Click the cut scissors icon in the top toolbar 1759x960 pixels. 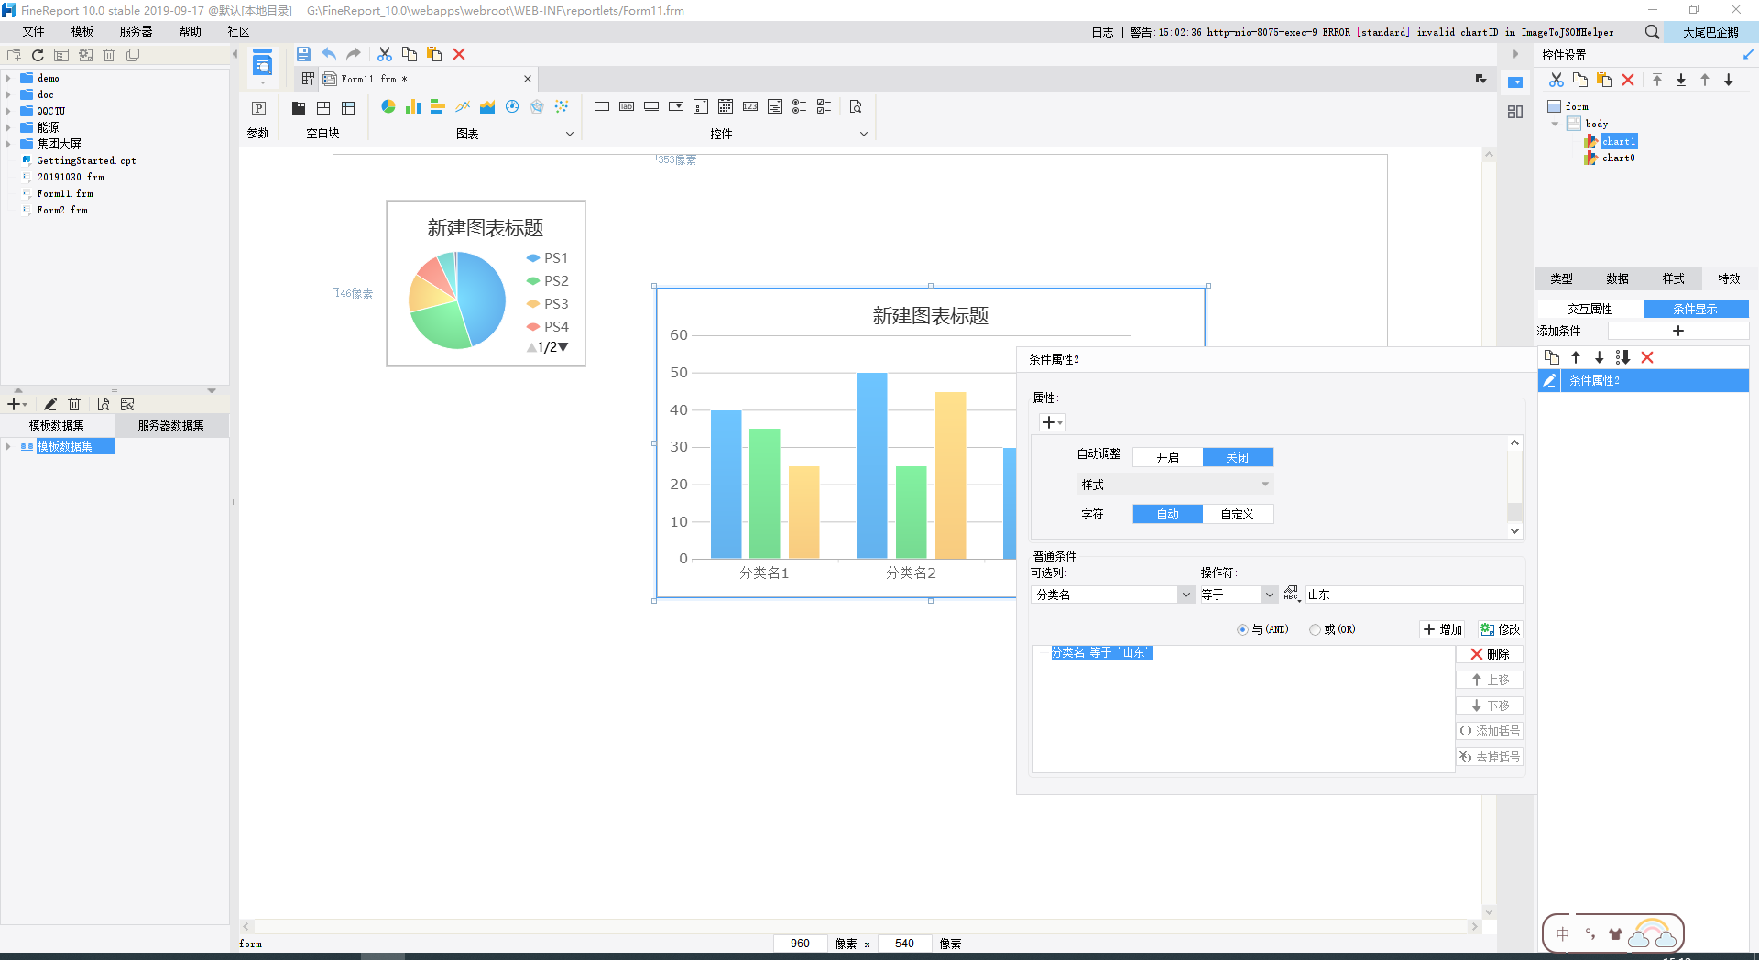click(385, 54)
